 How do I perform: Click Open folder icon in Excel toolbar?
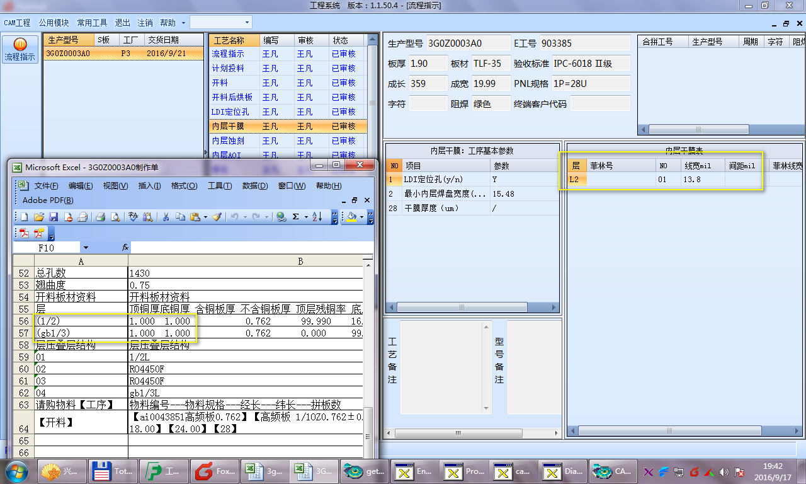39,217
